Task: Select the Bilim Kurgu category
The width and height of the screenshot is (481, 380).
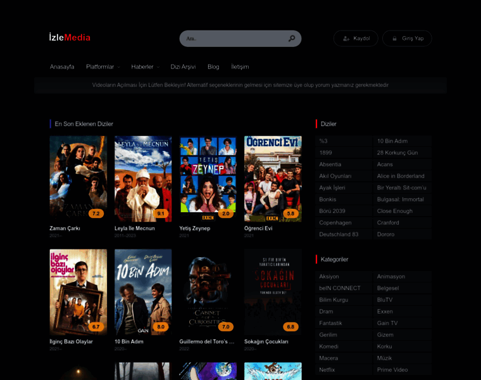Action: click(x=344, y=300)
